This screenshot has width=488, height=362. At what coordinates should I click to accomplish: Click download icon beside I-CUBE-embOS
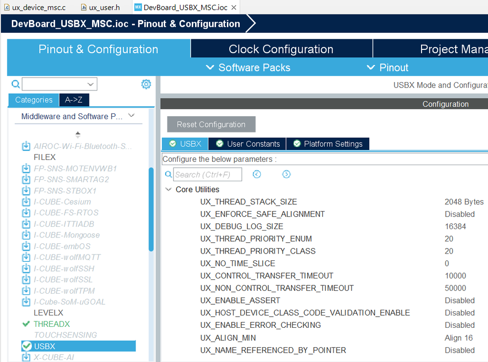pyautogui.click(x=26, y=246)
